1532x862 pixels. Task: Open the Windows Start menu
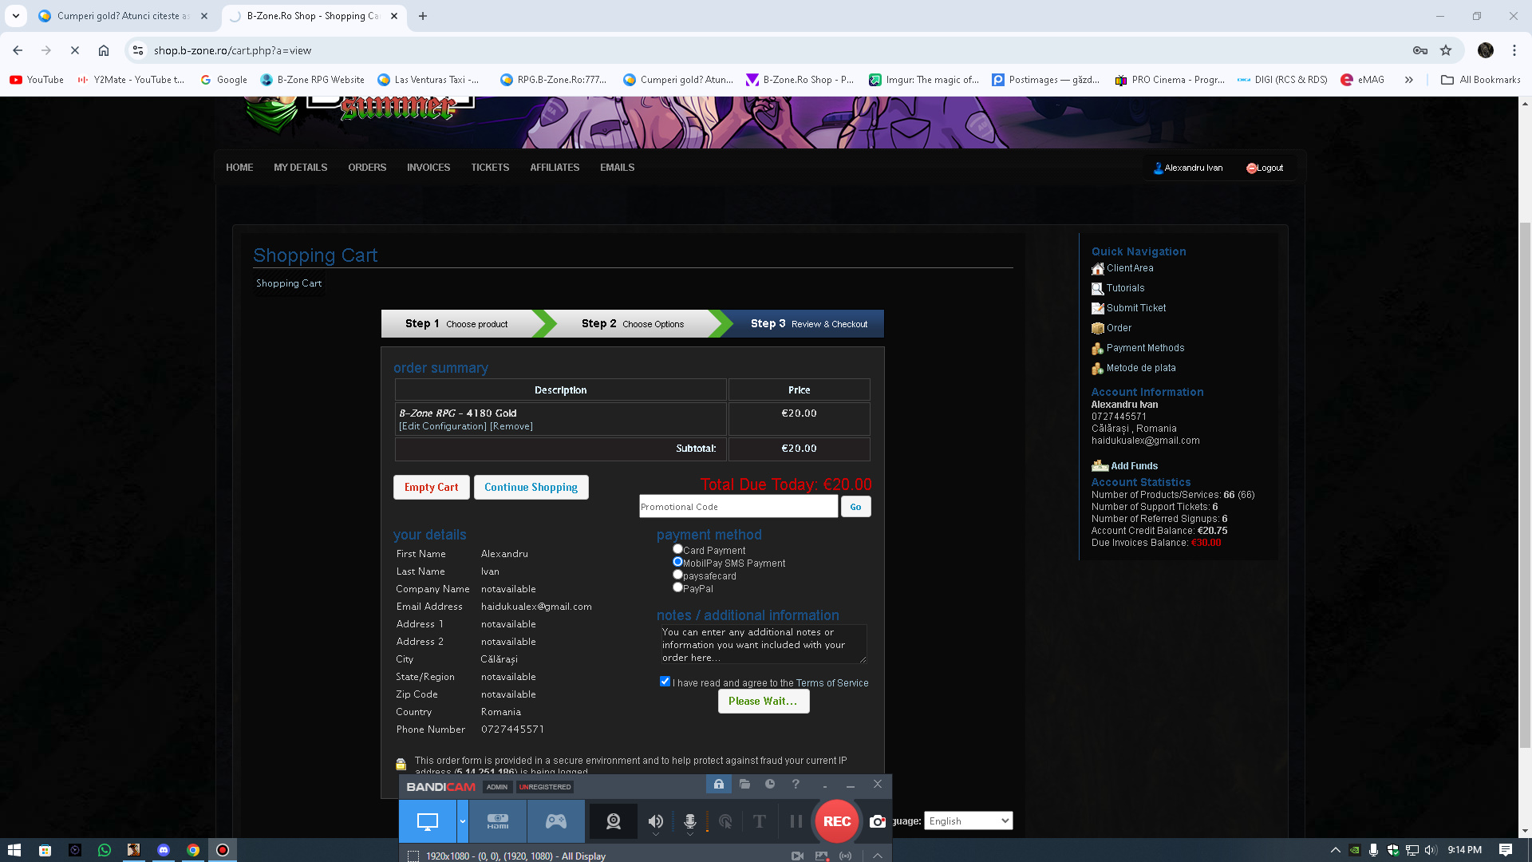point(14,850)
